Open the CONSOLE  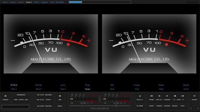coord(6,100)
